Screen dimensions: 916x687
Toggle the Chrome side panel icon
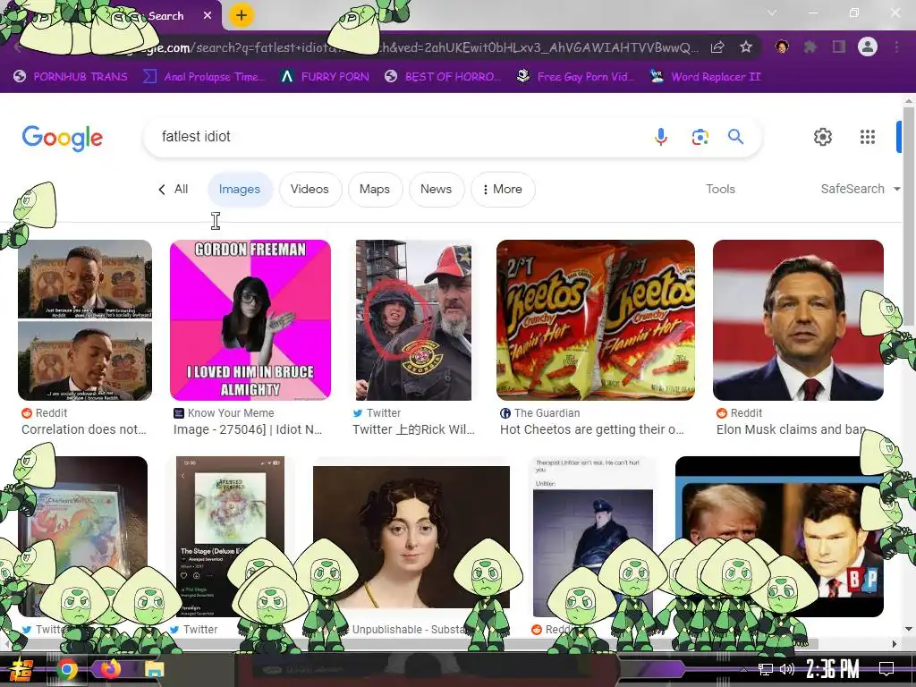[x=839, y=47]
